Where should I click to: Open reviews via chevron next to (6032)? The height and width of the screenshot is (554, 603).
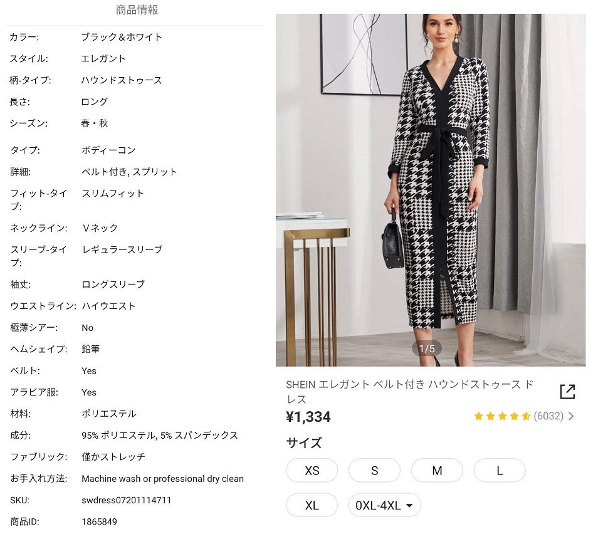(571, 416)
